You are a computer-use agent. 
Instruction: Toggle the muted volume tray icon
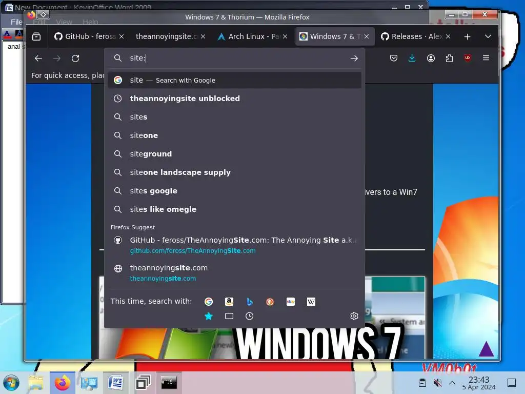437,383
